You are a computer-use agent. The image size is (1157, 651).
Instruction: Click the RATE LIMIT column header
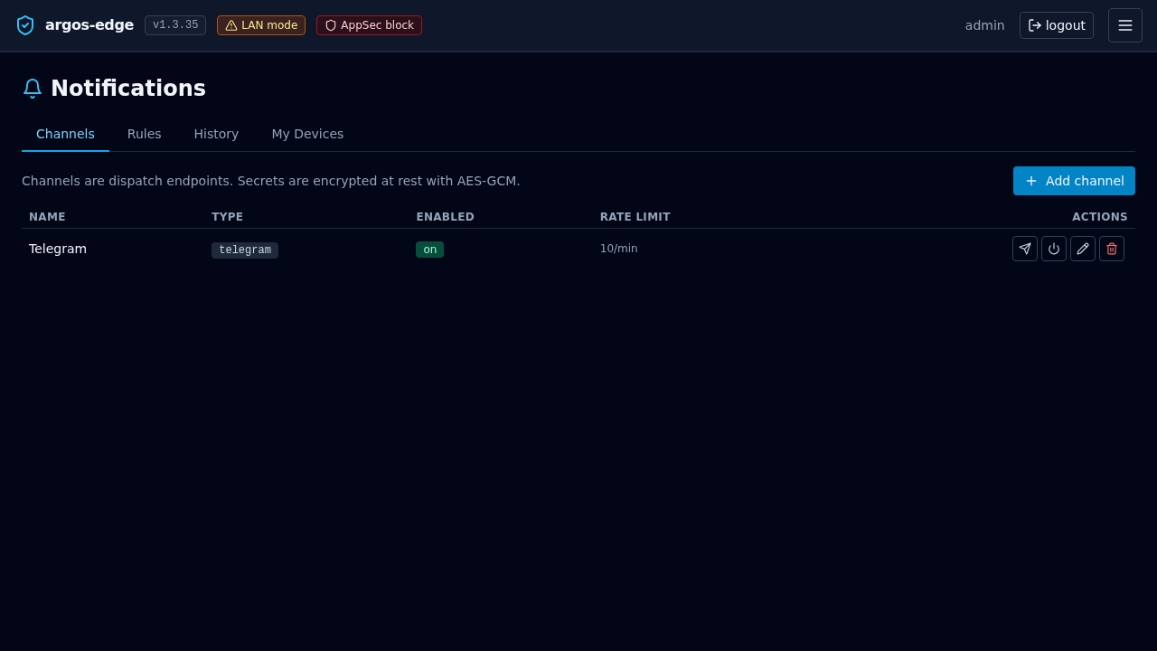click(635, 217)
